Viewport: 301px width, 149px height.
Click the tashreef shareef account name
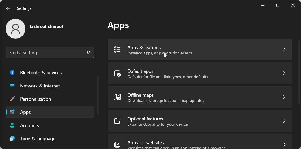point(46,26)
